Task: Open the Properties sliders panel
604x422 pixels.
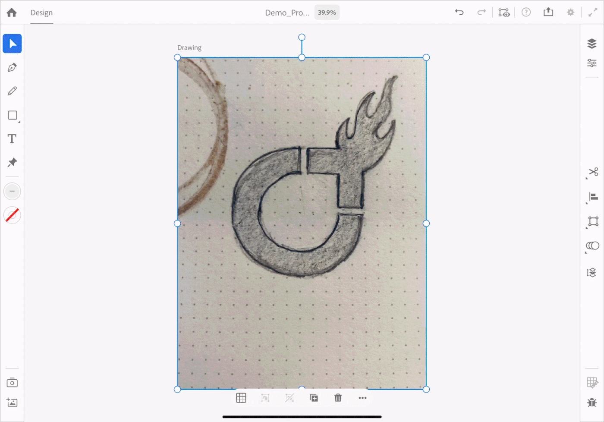Action: point(592,63)
